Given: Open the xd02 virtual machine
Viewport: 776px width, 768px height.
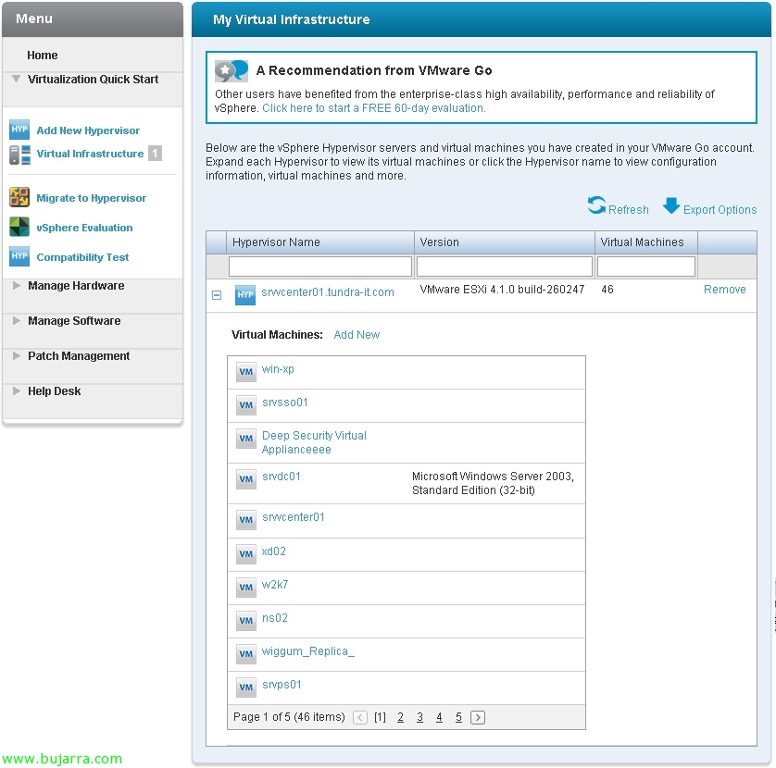Looking at the screenshot, I should point(274,551).
